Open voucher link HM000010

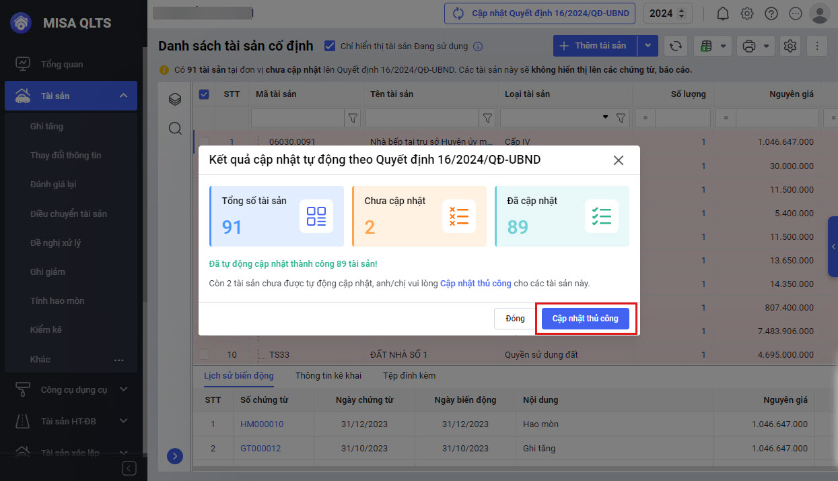coord(262,424)
